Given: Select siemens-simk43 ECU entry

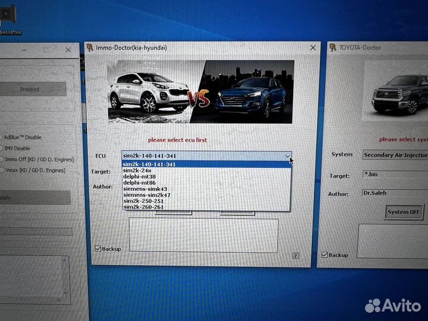Looking at the screenshot, I should click(207, 189).
